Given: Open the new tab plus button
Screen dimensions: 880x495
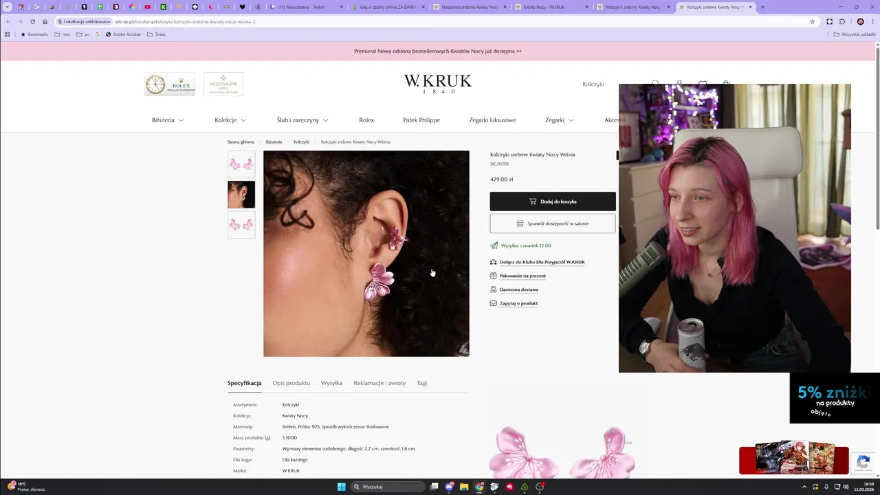Looking at the screenshot, I should (762, 7).
